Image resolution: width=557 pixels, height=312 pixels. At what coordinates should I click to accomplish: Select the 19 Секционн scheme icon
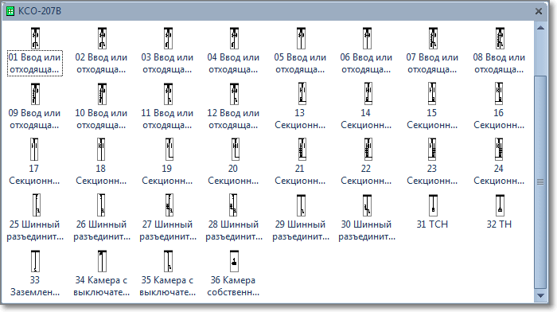pyautogui.click(x=169, y=150)
